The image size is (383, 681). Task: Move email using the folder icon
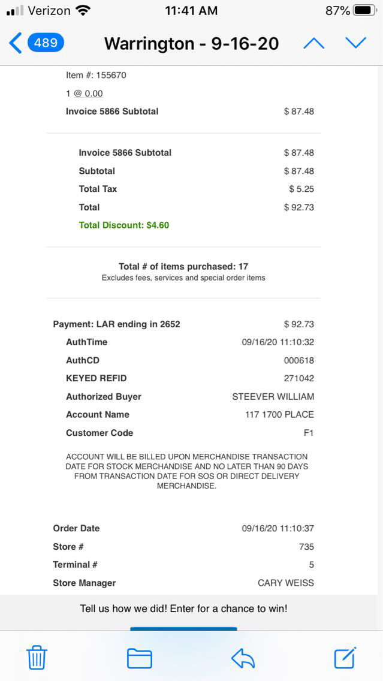click(x=139, y=658)
